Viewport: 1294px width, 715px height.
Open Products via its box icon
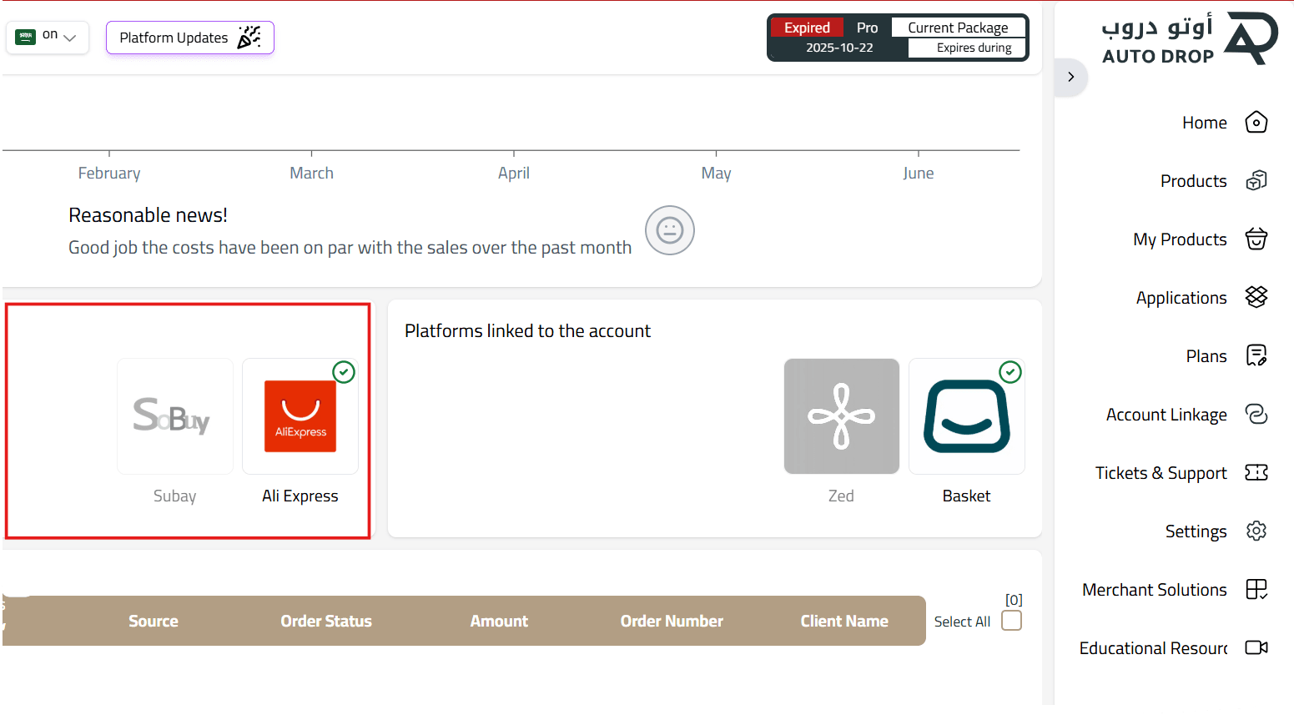(1256, 181)
